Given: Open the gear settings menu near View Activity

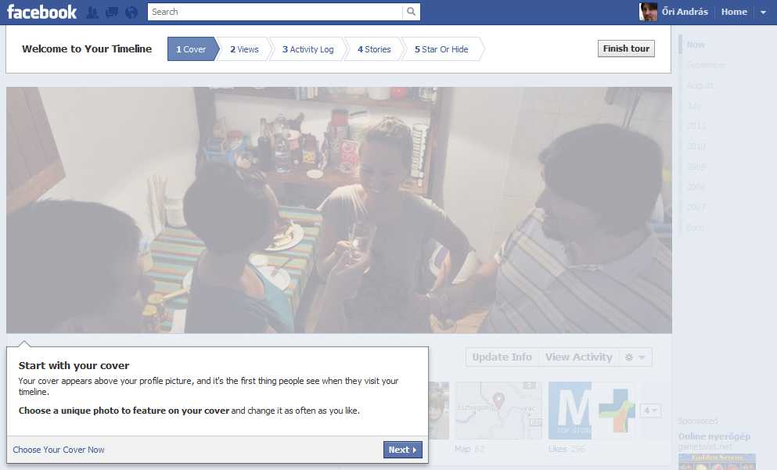Looking at the screenshot, I should [x=629, y=357].
